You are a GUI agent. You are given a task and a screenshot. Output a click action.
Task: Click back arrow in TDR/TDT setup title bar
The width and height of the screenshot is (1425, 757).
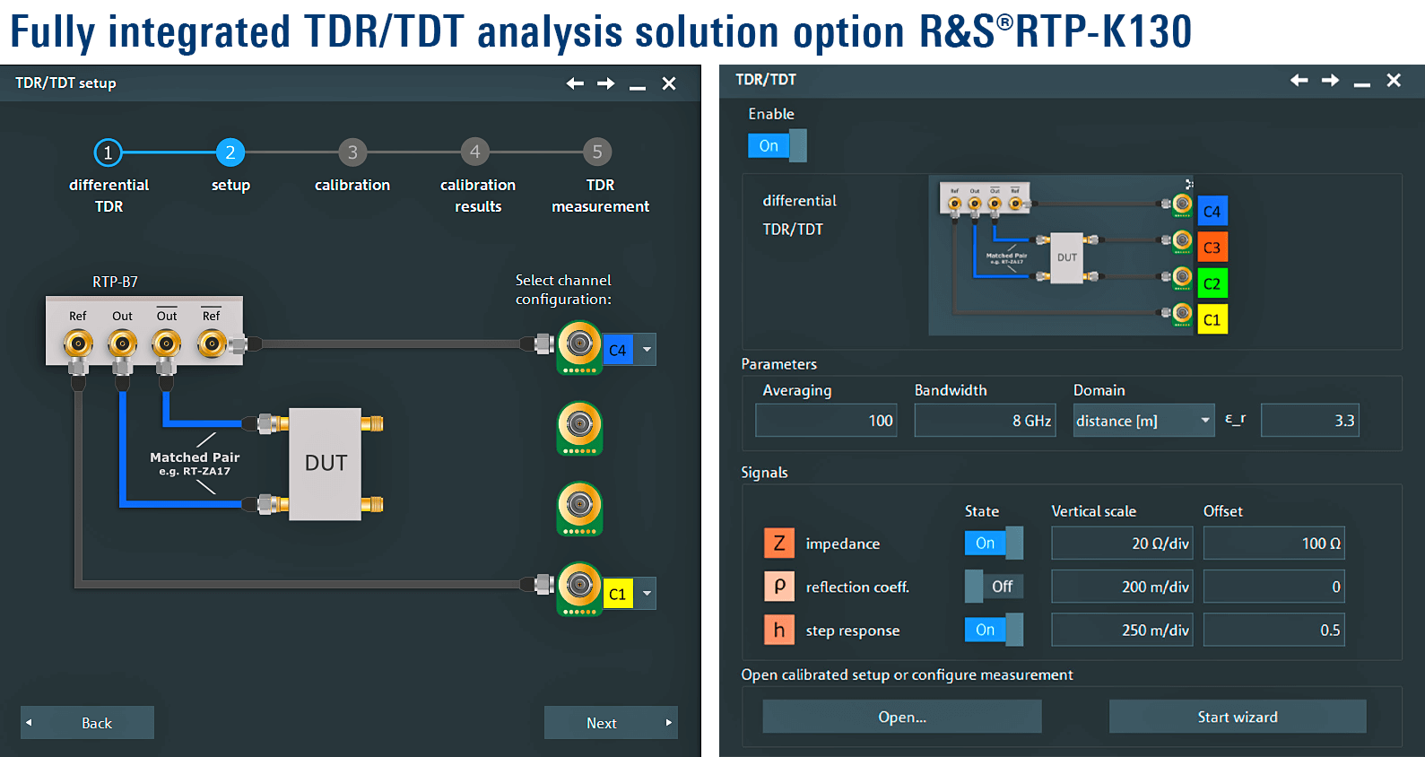pos(575,83)
